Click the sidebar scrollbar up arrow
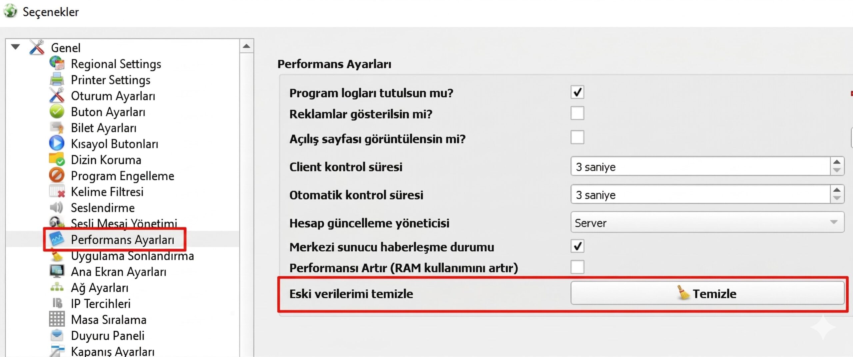The image size is (853, 357). pos(247,46)
